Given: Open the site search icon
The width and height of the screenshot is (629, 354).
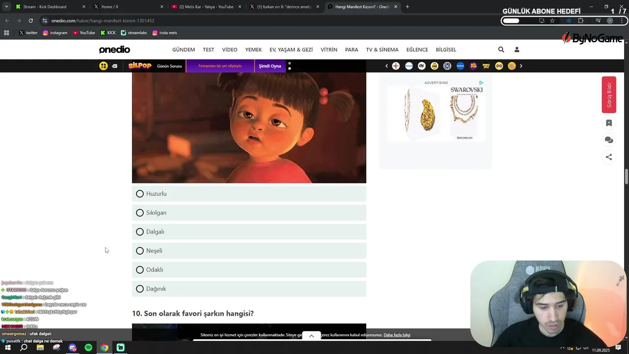Looking at the screenshot, I should (x=501, y=50).
